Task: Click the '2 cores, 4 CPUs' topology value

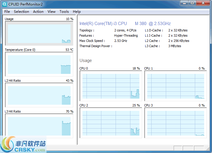Action: click(x=125, y=30)
